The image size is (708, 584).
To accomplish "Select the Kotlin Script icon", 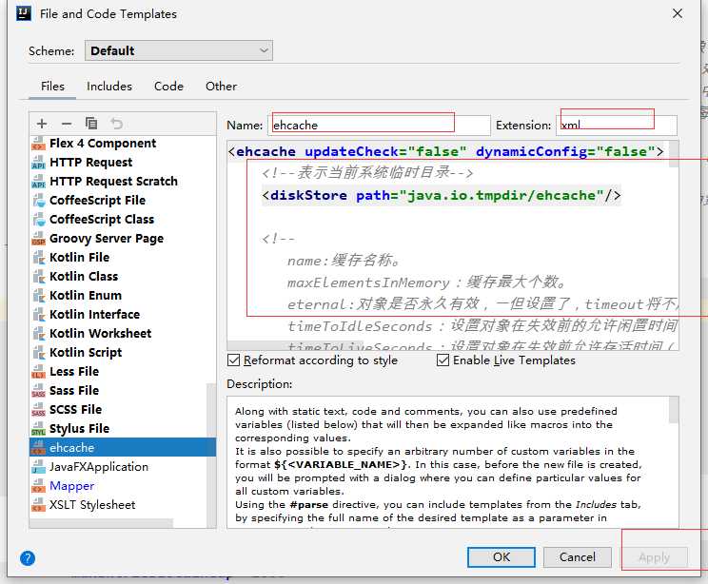I will pyautogui.click(x=39, y=352).
